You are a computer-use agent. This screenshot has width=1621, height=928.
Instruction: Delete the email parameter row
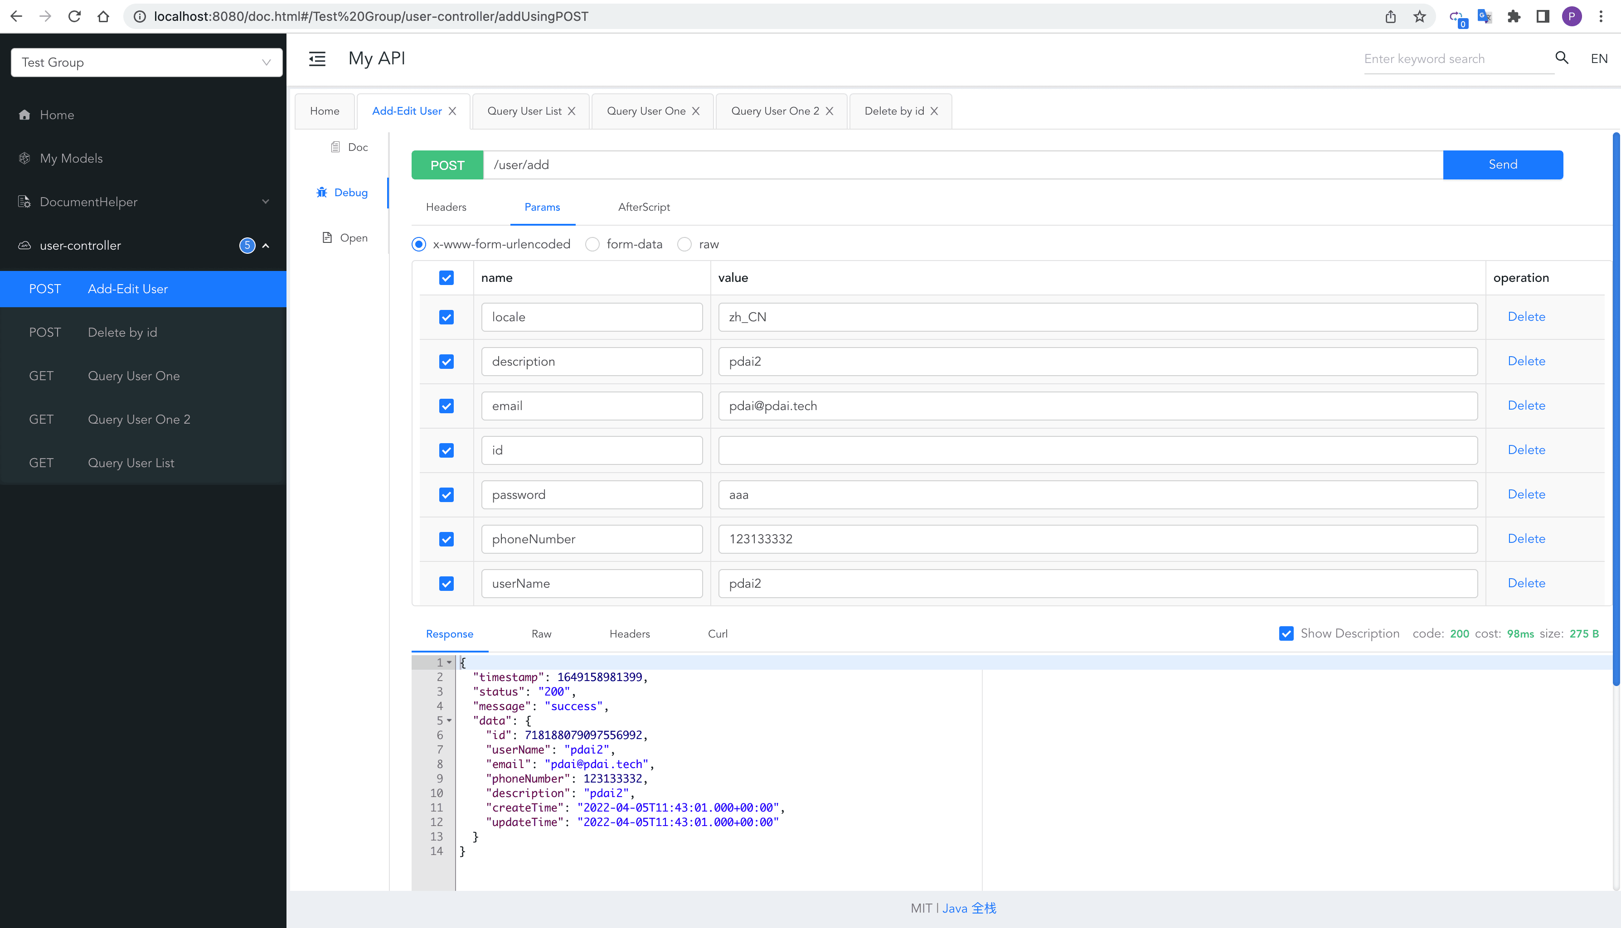tap(1525, 406)
